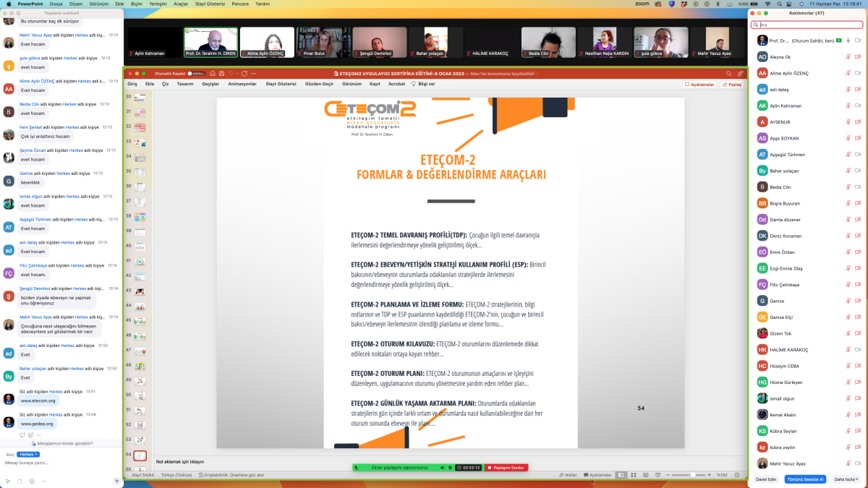Click the share-person icon beside PowerPoint search
The height and width of the screenshot is (488, 868).
741,74
